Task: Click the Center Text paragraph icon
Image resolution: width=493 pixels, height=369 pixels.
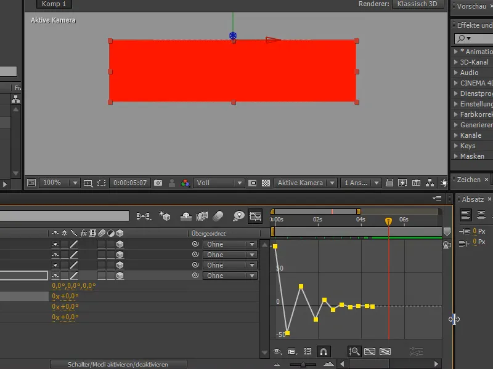Action: (x=481, y=215)
